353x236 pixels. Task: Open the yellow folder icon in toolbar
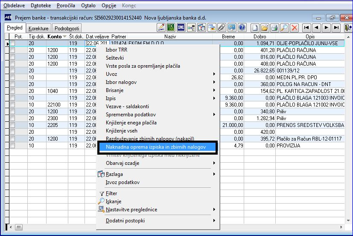tap(265, 28)
